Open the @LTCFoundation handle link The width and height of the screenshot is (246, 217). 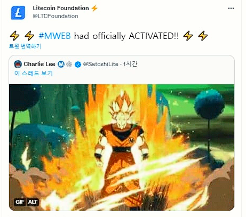click(x=55, y=16)
